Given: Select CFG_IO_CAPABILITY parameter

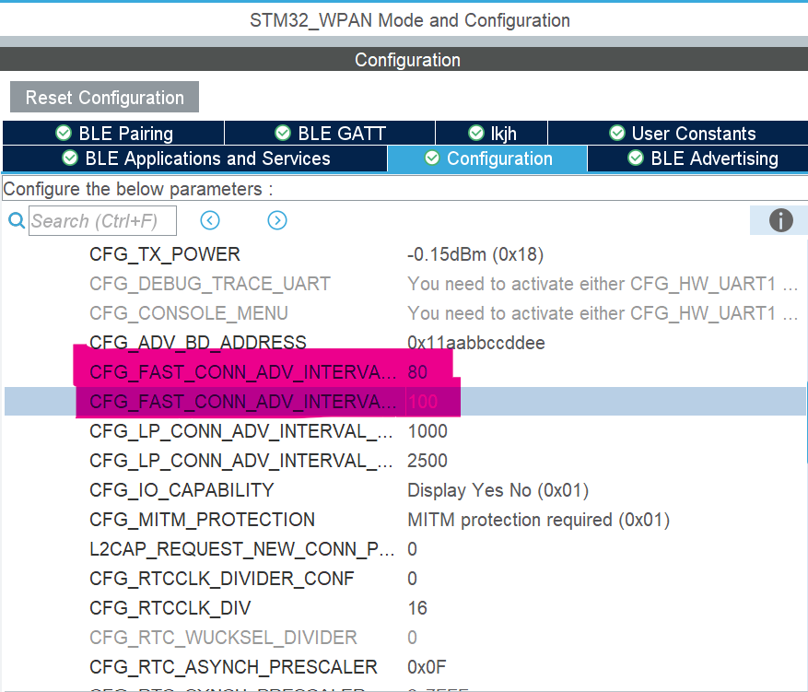Looking at the screenshot, I should pos(182,490).
